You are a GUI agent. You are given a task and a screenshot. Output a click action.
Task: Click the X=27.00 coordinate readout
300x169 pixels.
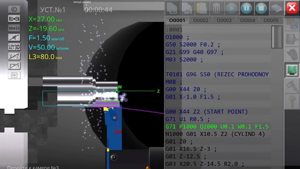click(x=45, y=19)
